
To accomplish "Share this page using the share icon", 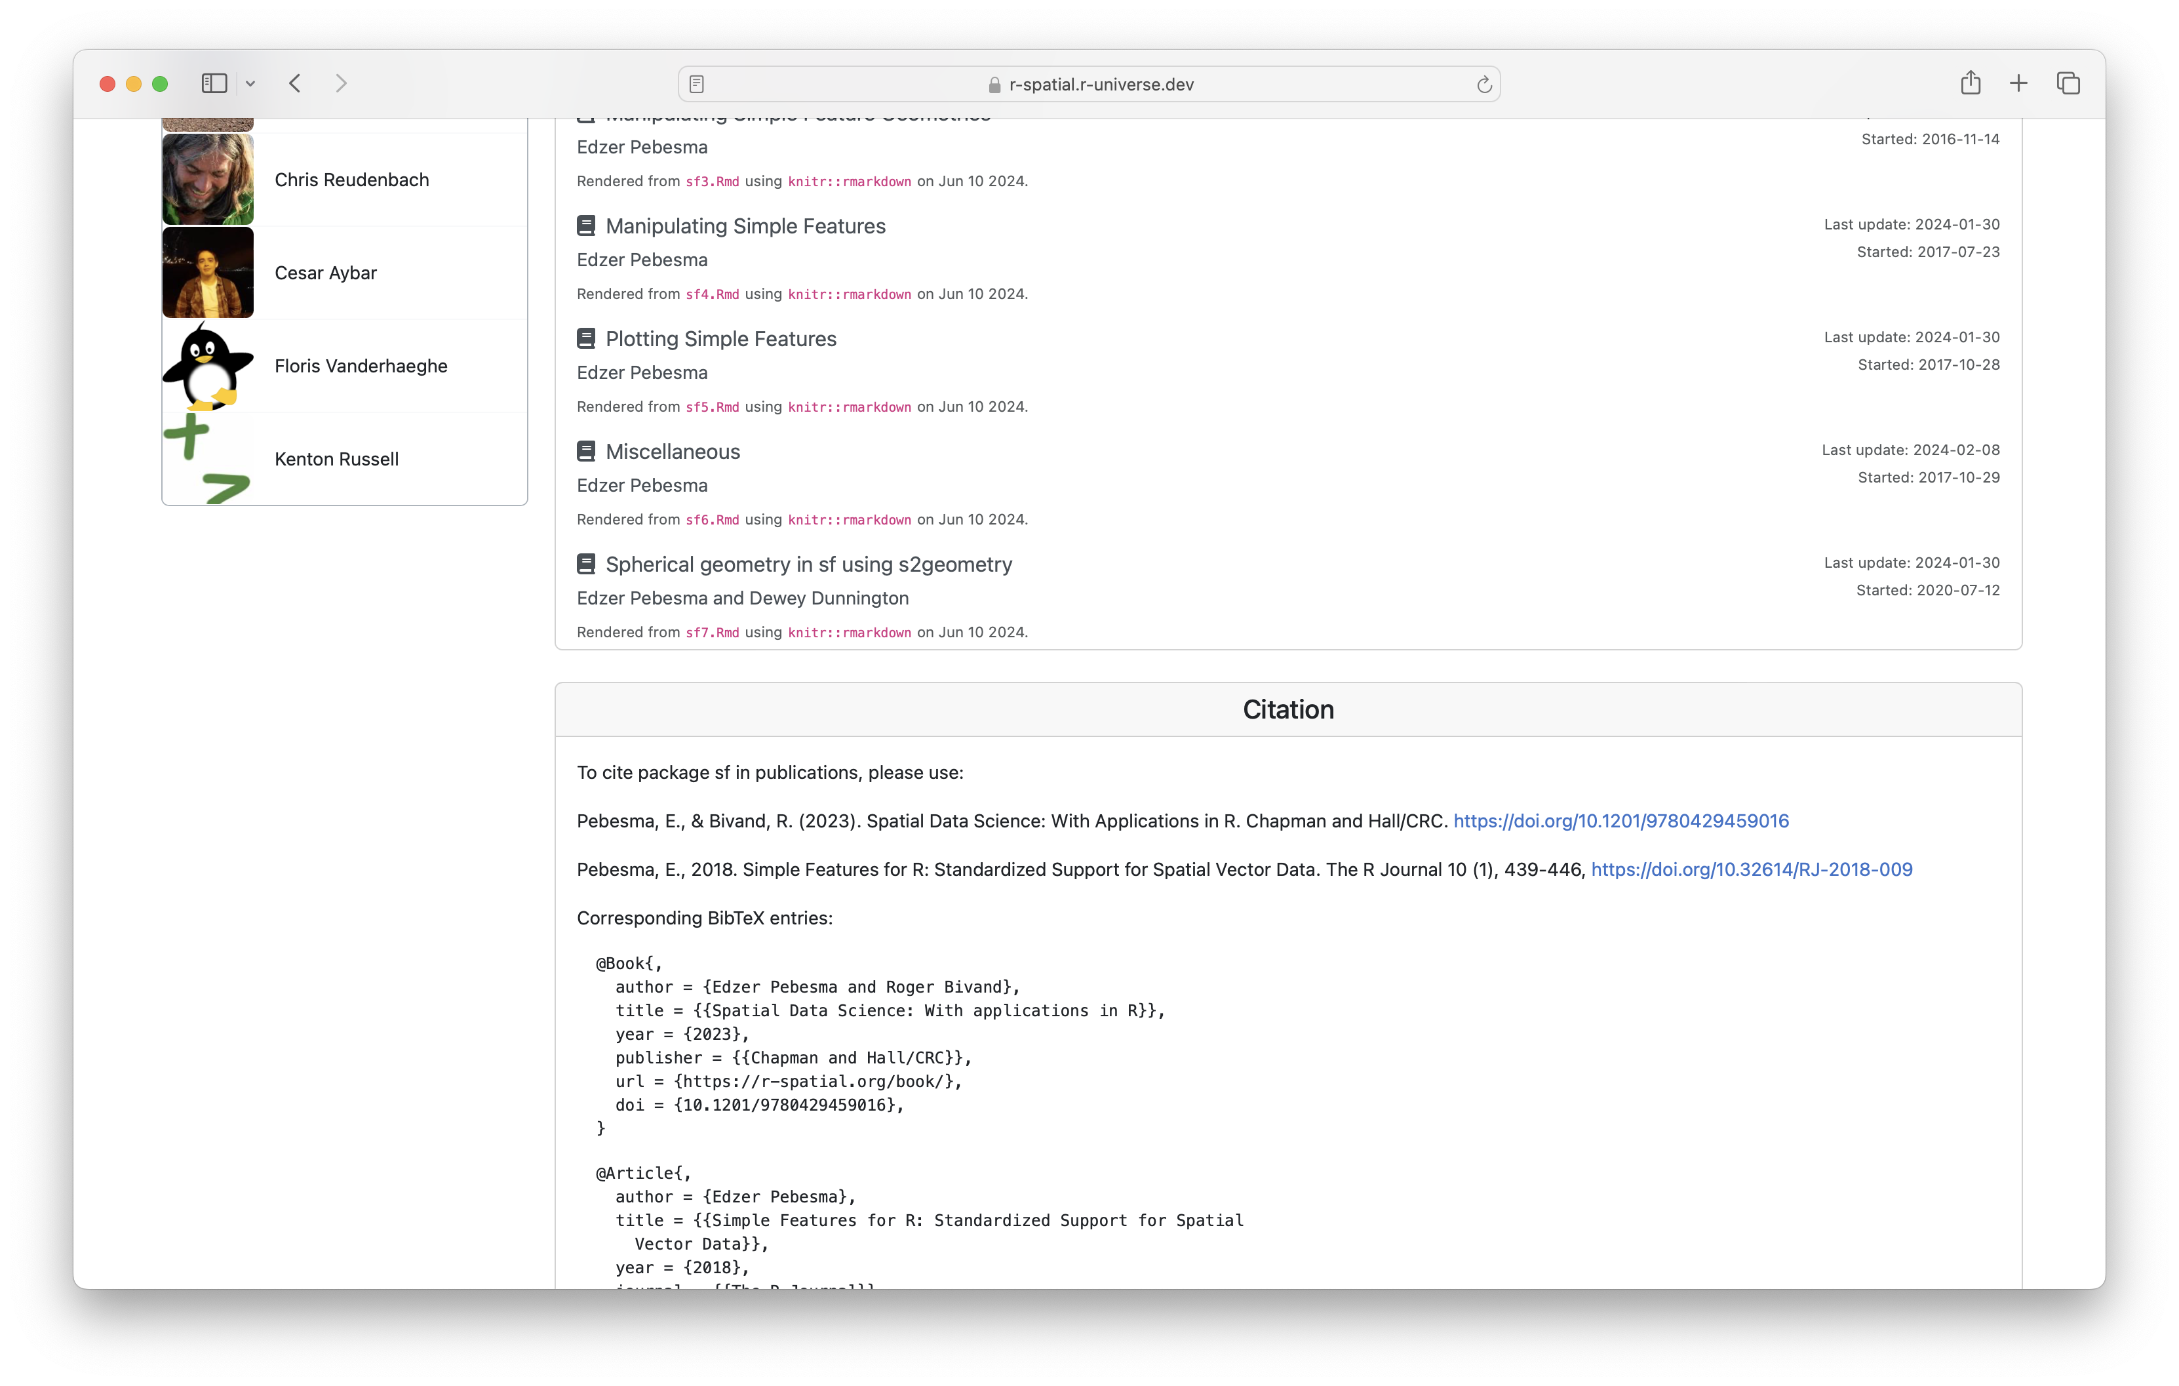I will [x=1972, y=83].
